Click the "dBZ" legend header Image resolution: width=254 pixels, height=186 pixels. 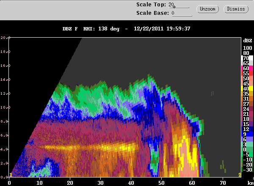tap(248, 41)
